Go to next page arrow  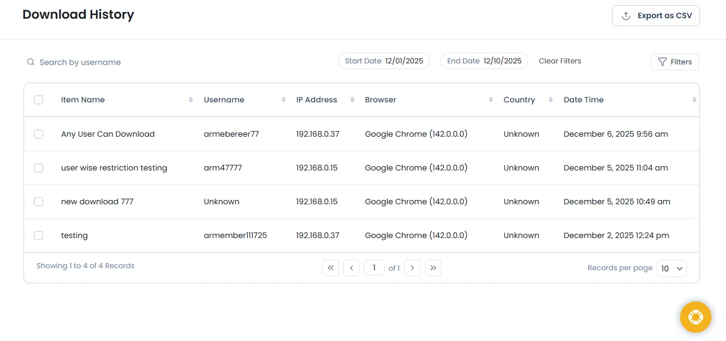click(412, 268)
